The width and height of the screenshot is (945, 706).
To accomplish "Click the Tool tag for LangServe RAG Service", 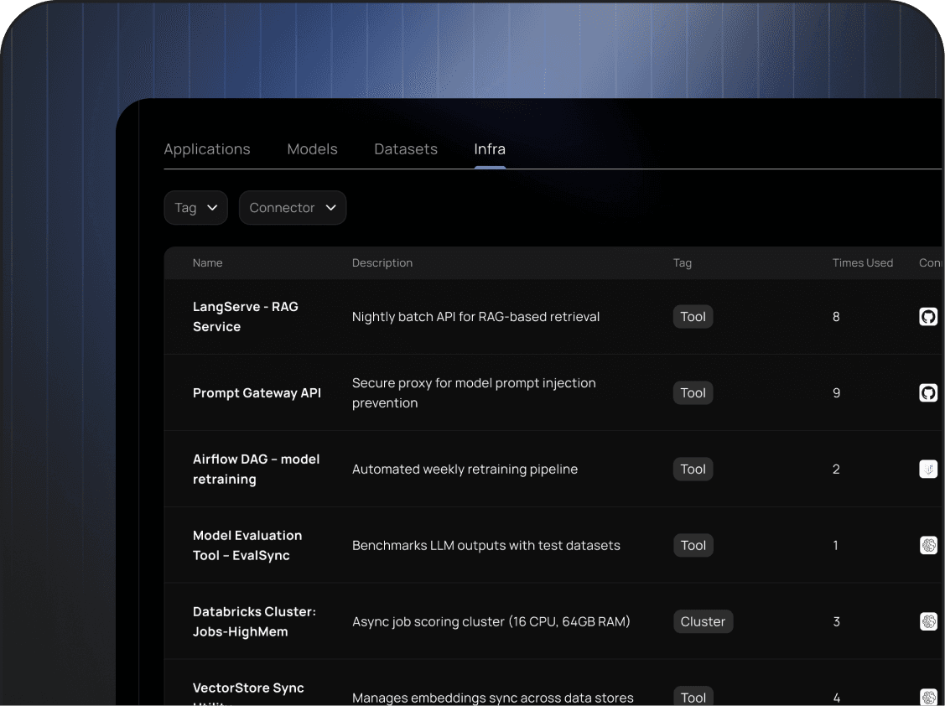I will [x=693, y=316].
